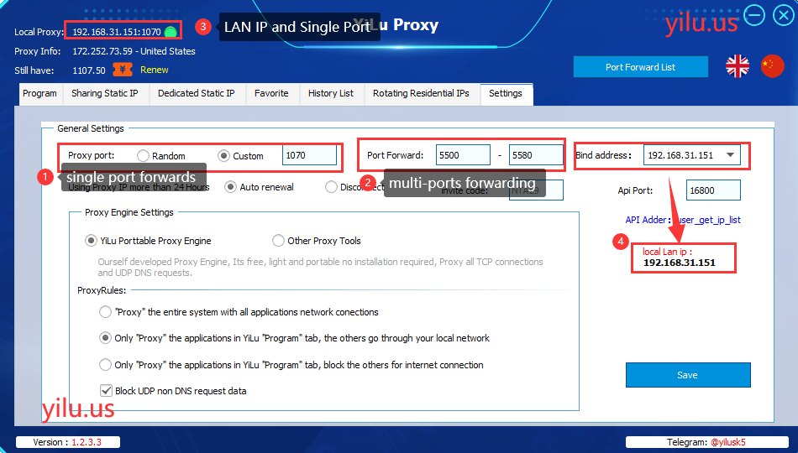The image size is (798, 453).
Task: Click the Port Forward end field 5580
Action: tap(536, 155)
